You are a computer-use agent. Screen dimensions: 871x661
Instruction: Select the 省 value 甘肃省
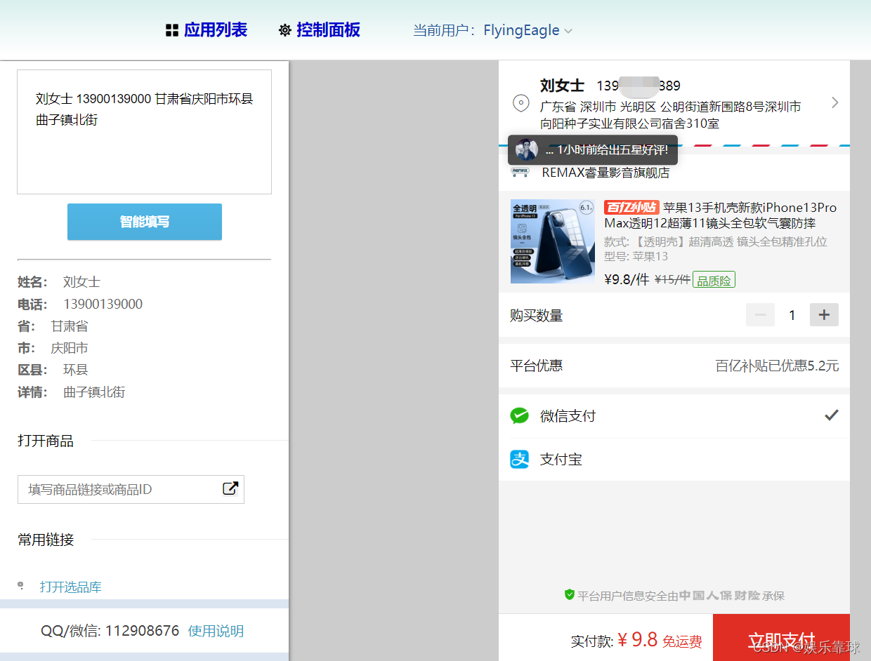pyautogui.click(x=70, y=326)
